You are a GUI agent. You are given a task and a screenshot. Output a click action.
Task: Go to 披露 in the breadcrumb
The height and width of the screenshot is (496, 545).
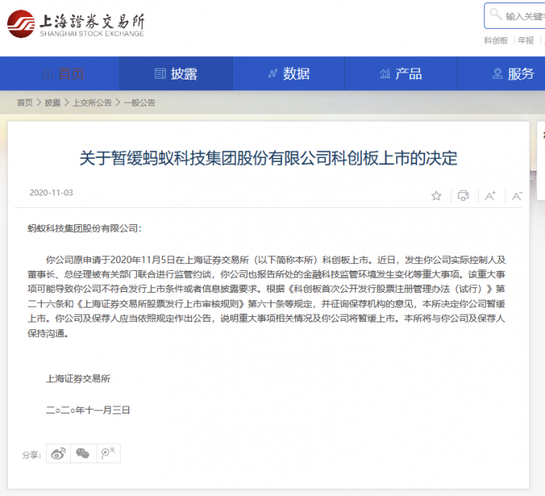click(x=52, y=103)
